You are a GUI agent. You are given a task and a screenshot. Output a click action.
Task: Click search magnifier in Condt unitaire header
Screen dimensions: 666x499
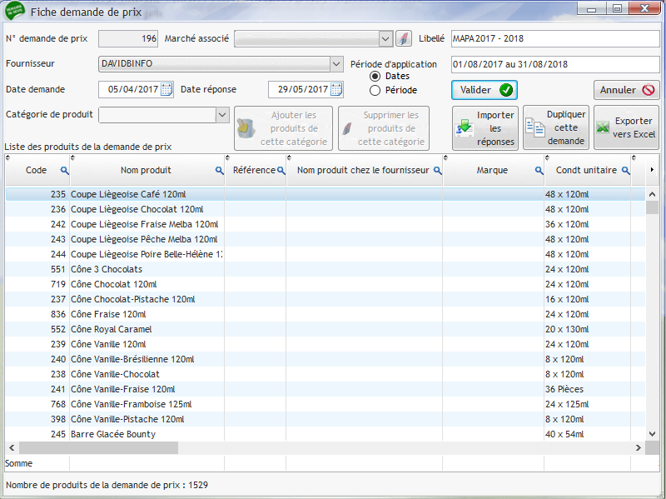[625, 171]
